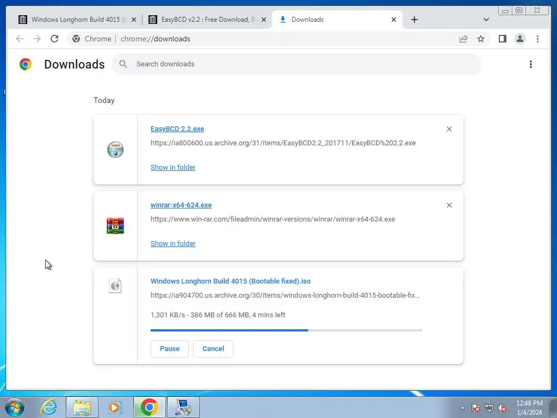The height and width of the screenshot is (418, 557).
Task: Click the WinRAR books file icon
Action: [115, 226]
